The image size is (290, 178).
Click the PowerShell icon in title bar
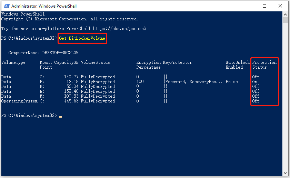[7, 6]
